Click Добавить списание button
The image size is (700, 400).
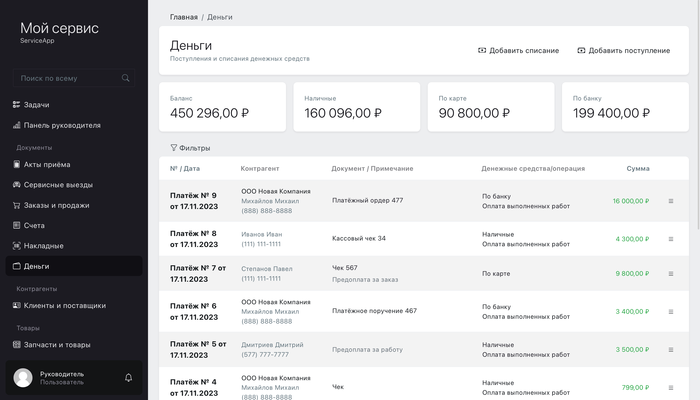tap(519, 50)
